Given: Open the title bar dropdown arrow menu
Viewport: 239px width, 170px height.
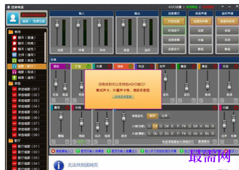Looking at the screenshot, I should (222, 7).
